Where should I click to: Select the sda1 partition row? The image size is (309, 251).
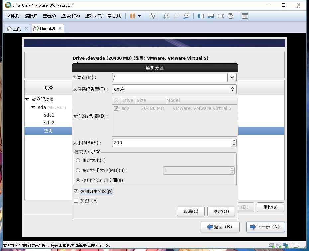tap(49, 115)
